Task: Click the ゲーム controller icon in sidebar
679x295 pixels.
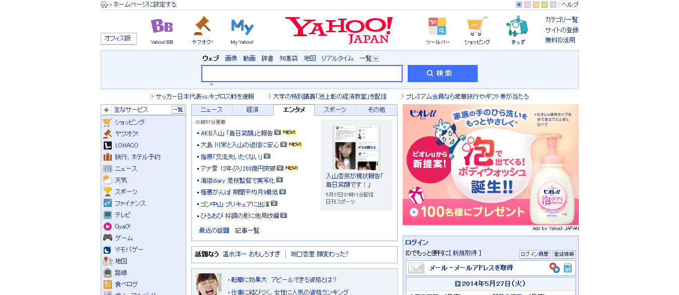Action: 107,238
